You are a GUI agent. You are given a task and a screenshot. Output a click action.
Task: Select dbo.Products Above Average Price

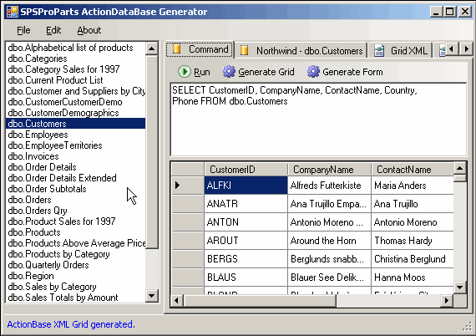click(x=75, y=243)
